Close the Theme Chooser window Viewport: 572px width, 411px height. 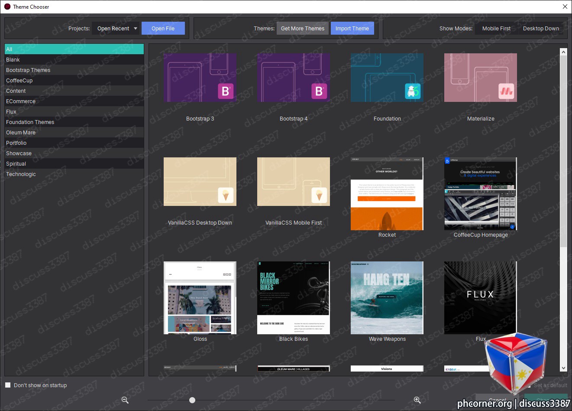coord(565,7)
